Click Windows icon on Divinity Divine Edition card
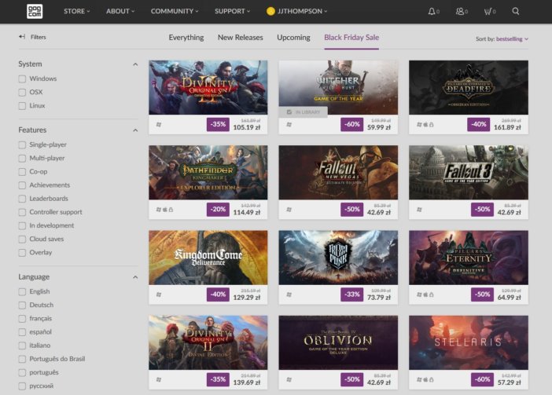Viewport: 552px width, 395px height. coord(159,379)
